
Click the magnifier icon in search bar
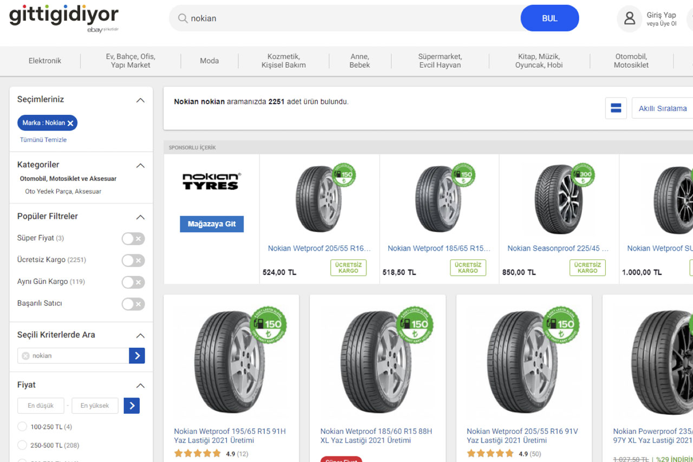183,18
